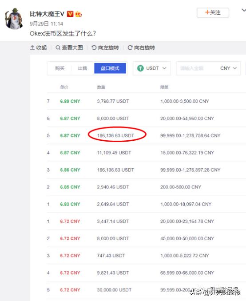Click the 限额 column header
246x301 pixels.
164,87
